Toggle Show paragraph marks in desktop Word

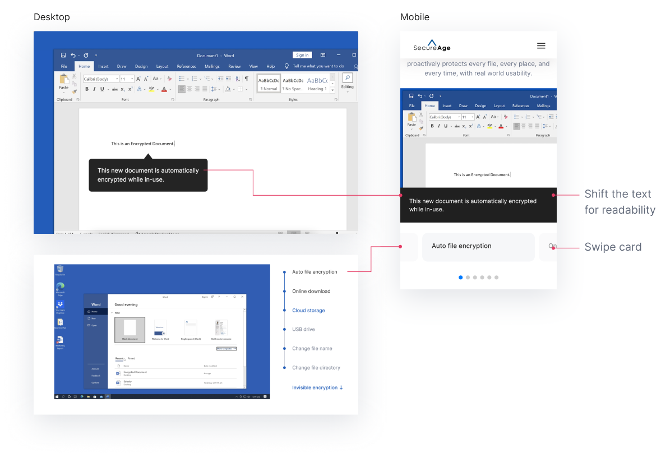pyautogui.click(x=247, y=79)
